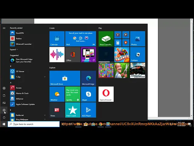
Task: Click the taskbar search box
Action: click(x=34, y=124)
